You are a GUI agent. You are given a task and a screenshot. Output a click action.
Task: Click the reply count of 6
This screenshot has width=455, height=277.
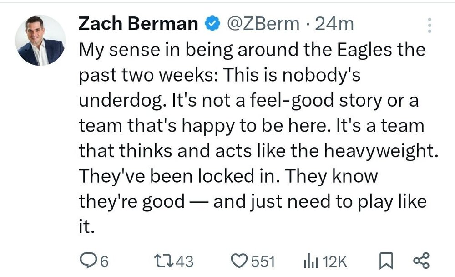coord(103,262)
